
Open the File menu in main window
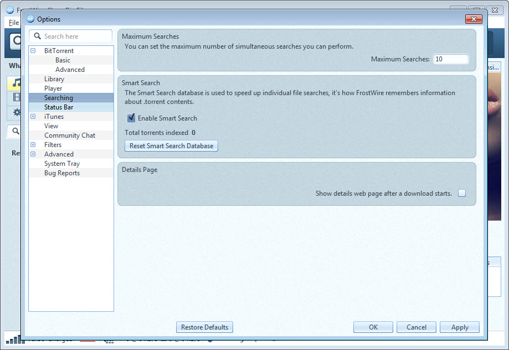(14, 23)
